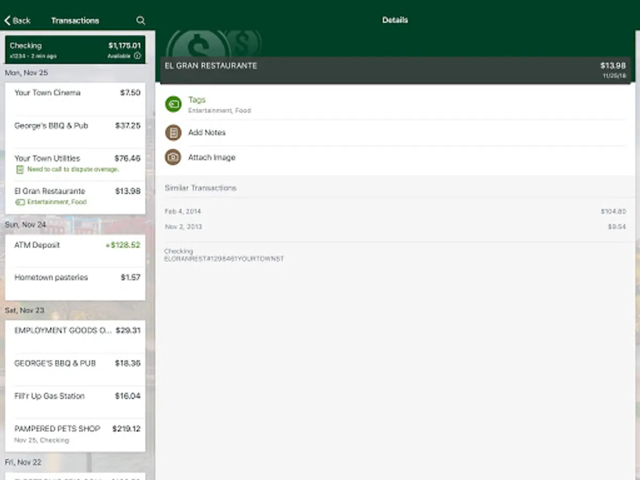Viewport: 640px width, 480px height.
Task: Open ATM Deposit +$128.52 transaction
Action: [75, 251]
